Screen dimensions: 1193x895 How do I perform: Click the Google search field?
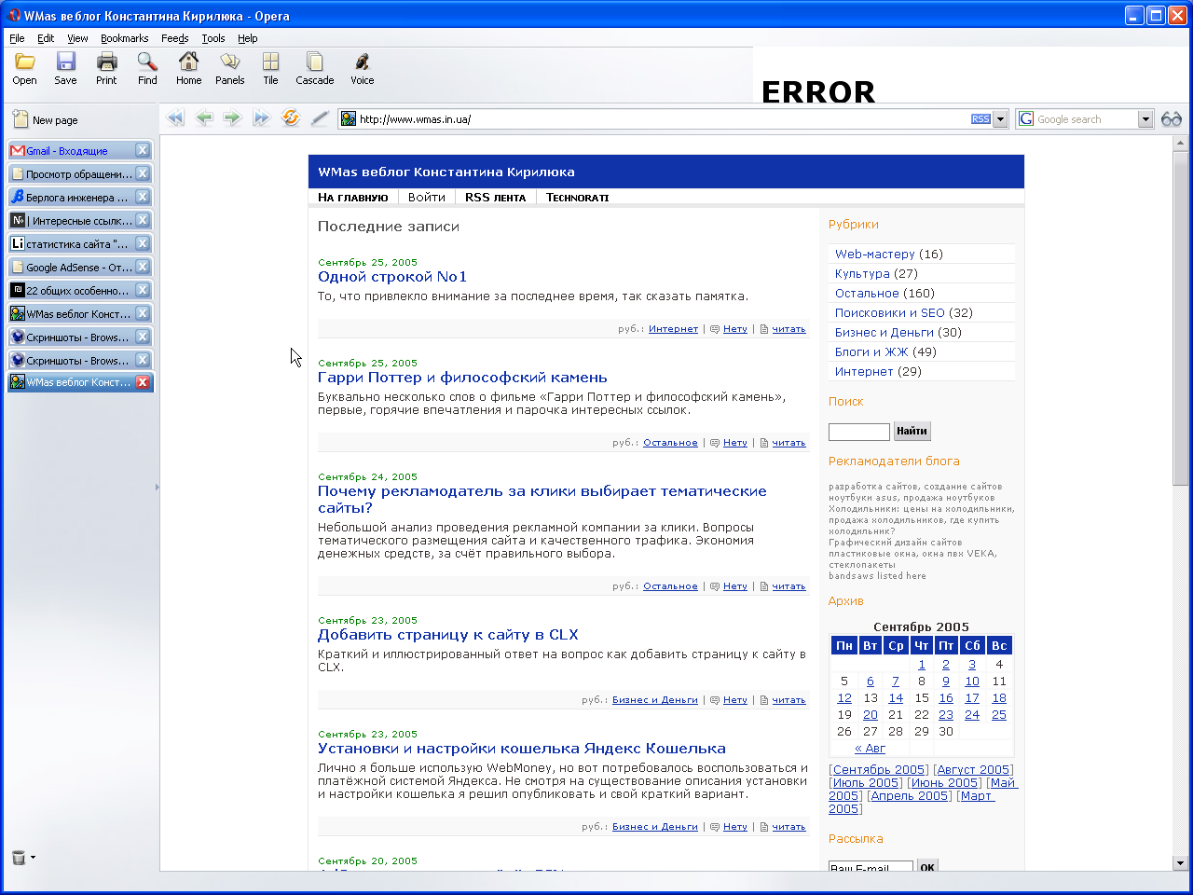tap(1086, 119)
